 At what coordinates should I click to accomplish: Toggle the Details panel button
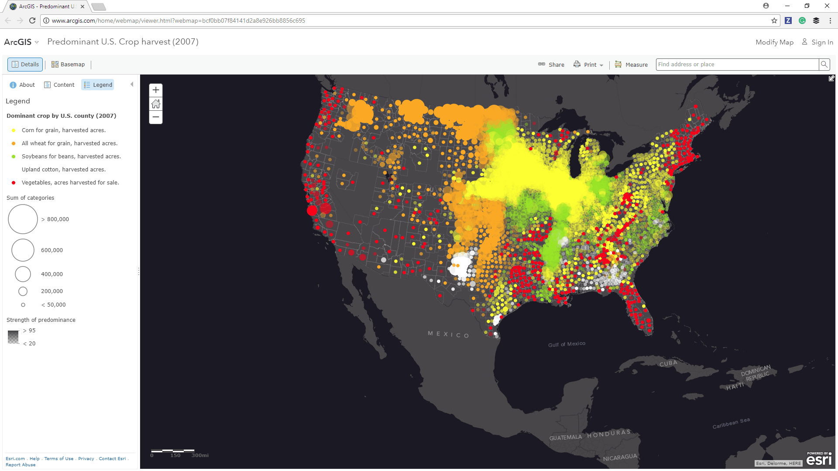pos(25,65)
